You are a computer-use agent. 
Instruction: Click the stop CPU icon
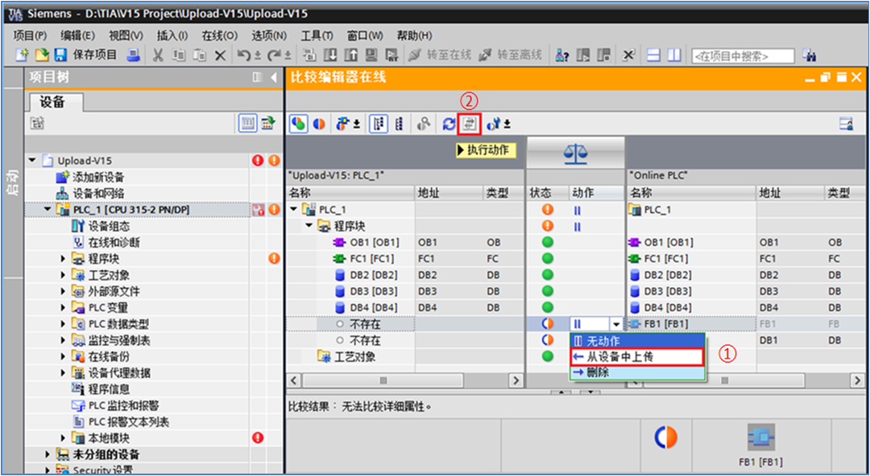(603, 55)
